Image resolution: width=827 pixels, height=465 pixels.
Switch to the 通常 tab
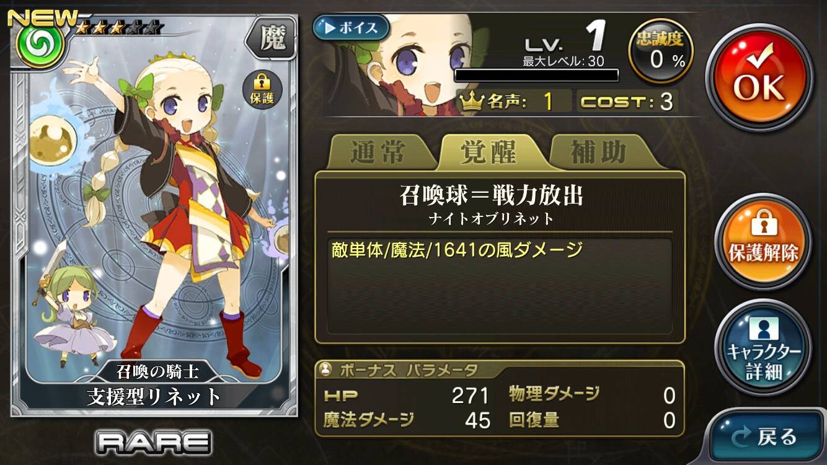(377, 153)
